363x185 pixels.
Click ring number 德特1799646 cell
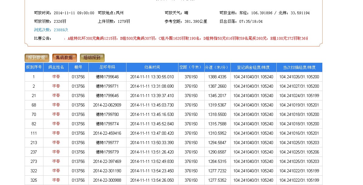[x=107, y=77]
